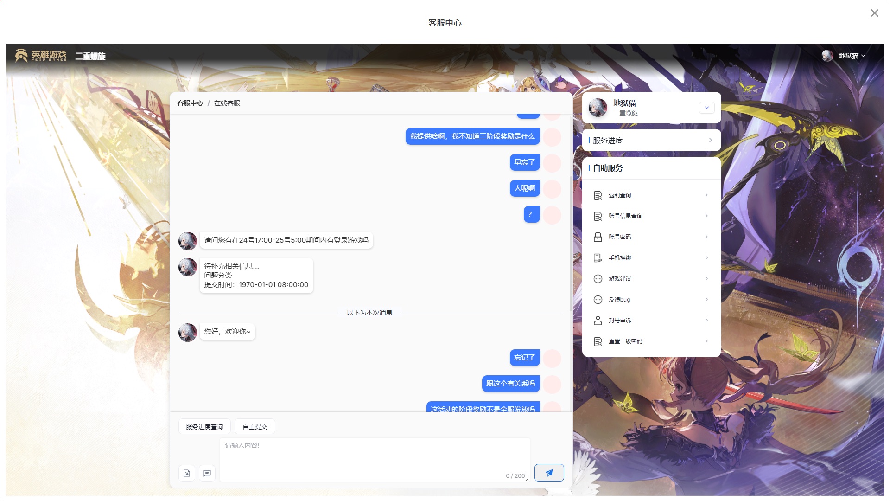Click agent avatar beside 您好，欢迎你~

point(188,333)
